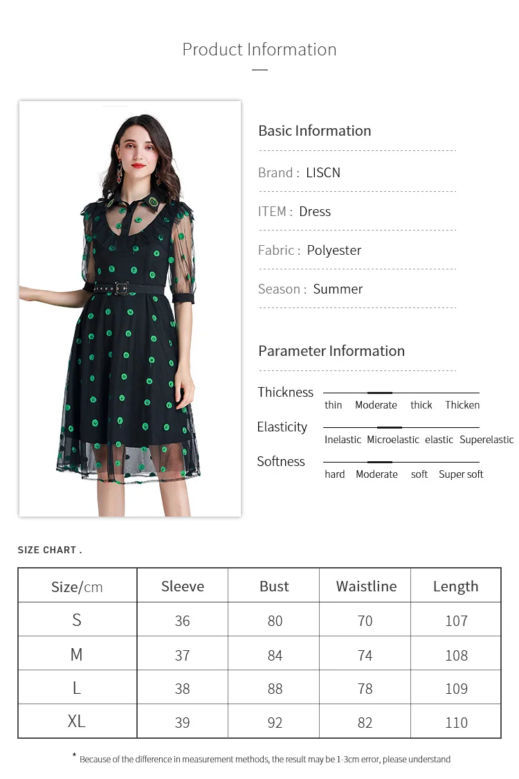Select the XL size row label

coord(77,721)
